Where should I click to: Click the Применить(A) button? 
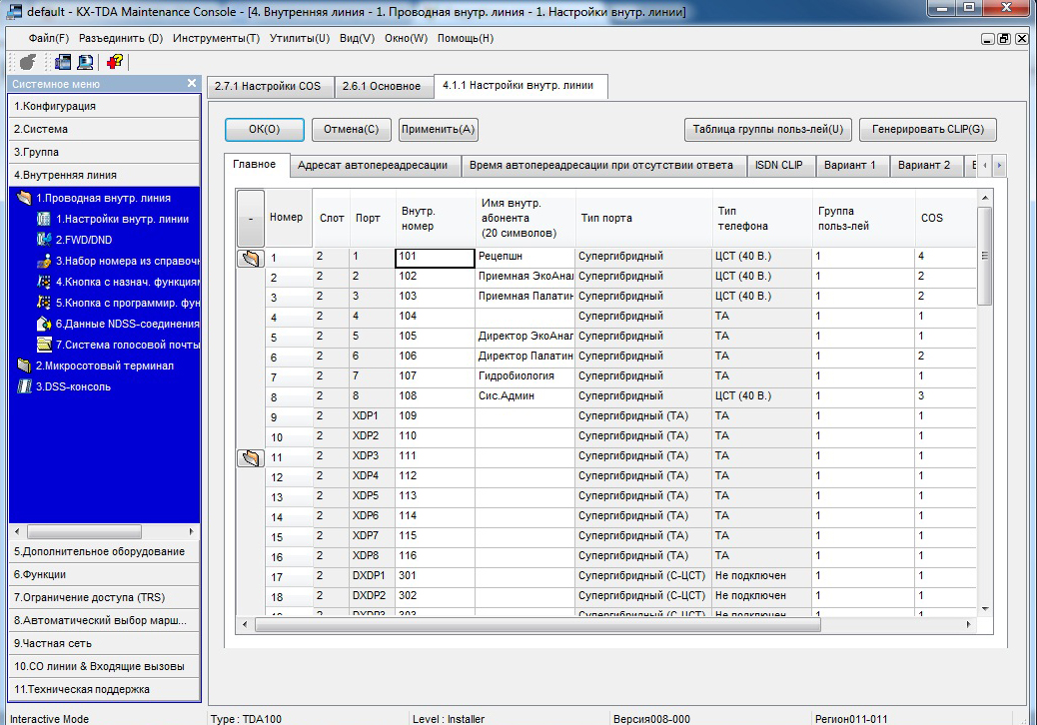point(439,130)
